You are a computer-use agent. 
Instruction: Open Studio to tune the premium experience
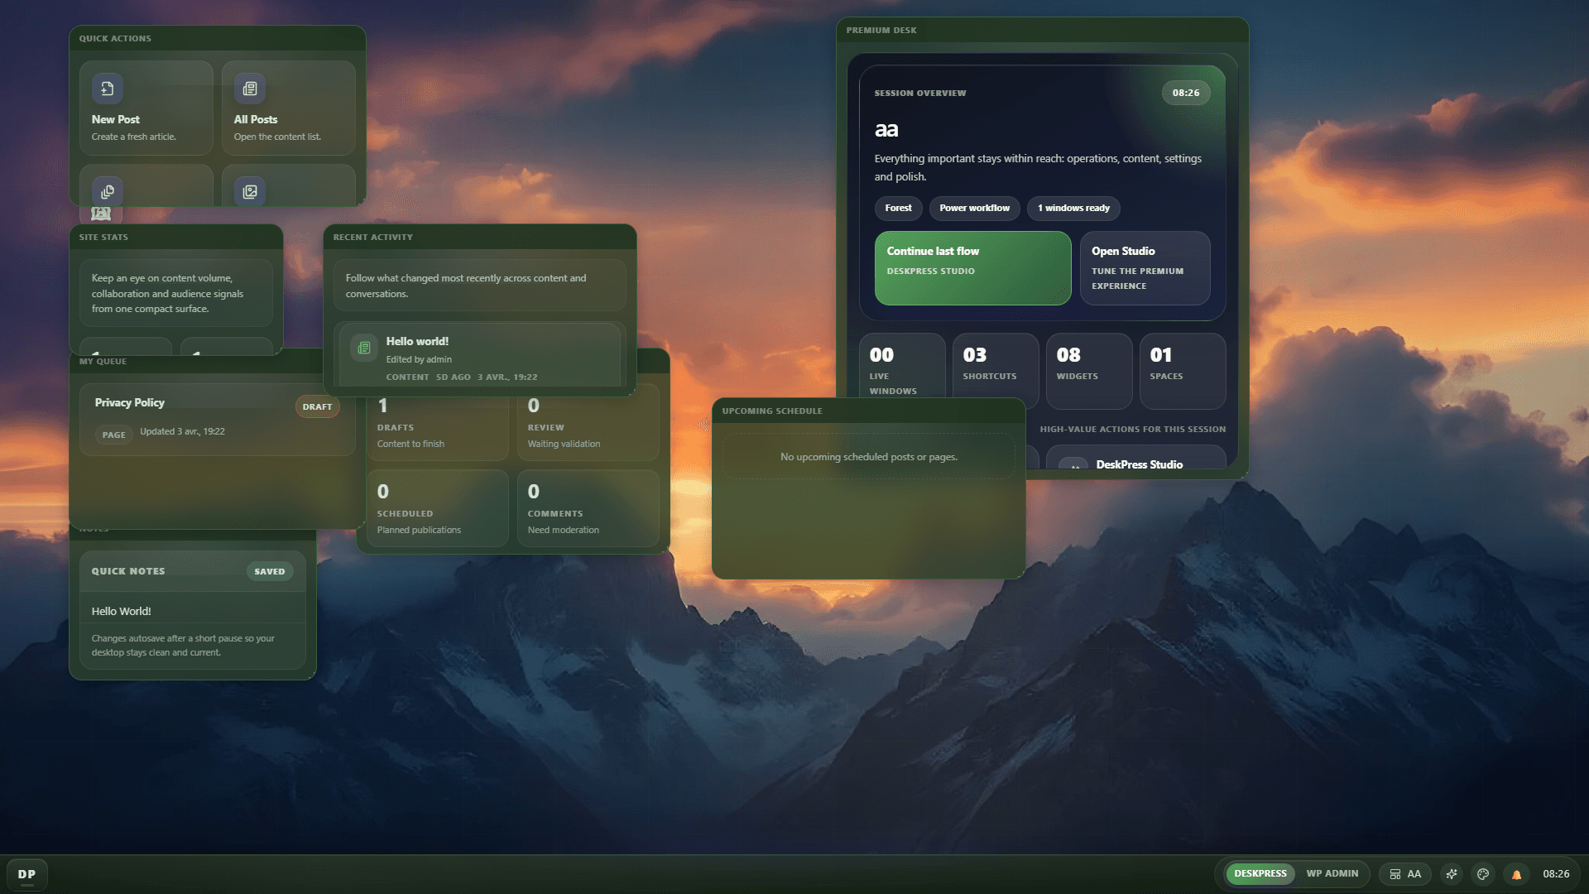[x=1145, y=267]
